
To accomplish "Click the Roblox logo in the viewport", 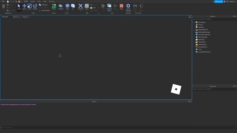I will 176,89.
